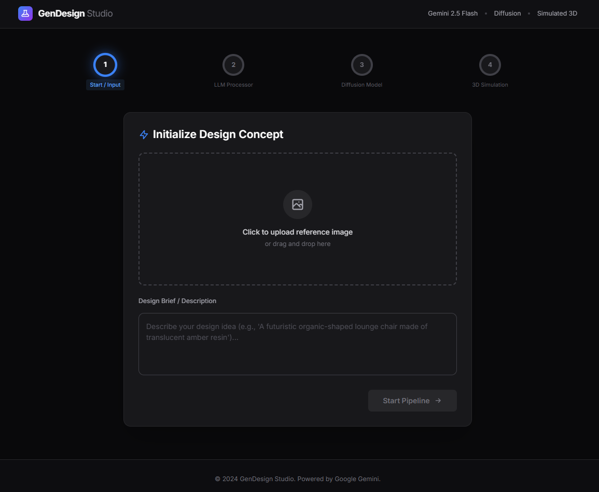
Task: Click the image upload icon
Action: (298, 204)
